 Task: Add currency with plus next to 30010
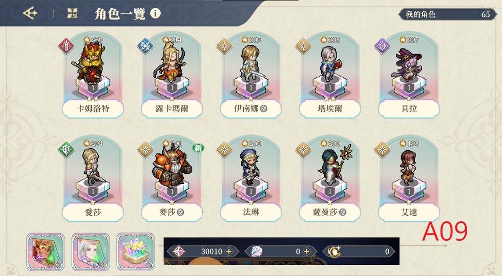click(229, 251)
